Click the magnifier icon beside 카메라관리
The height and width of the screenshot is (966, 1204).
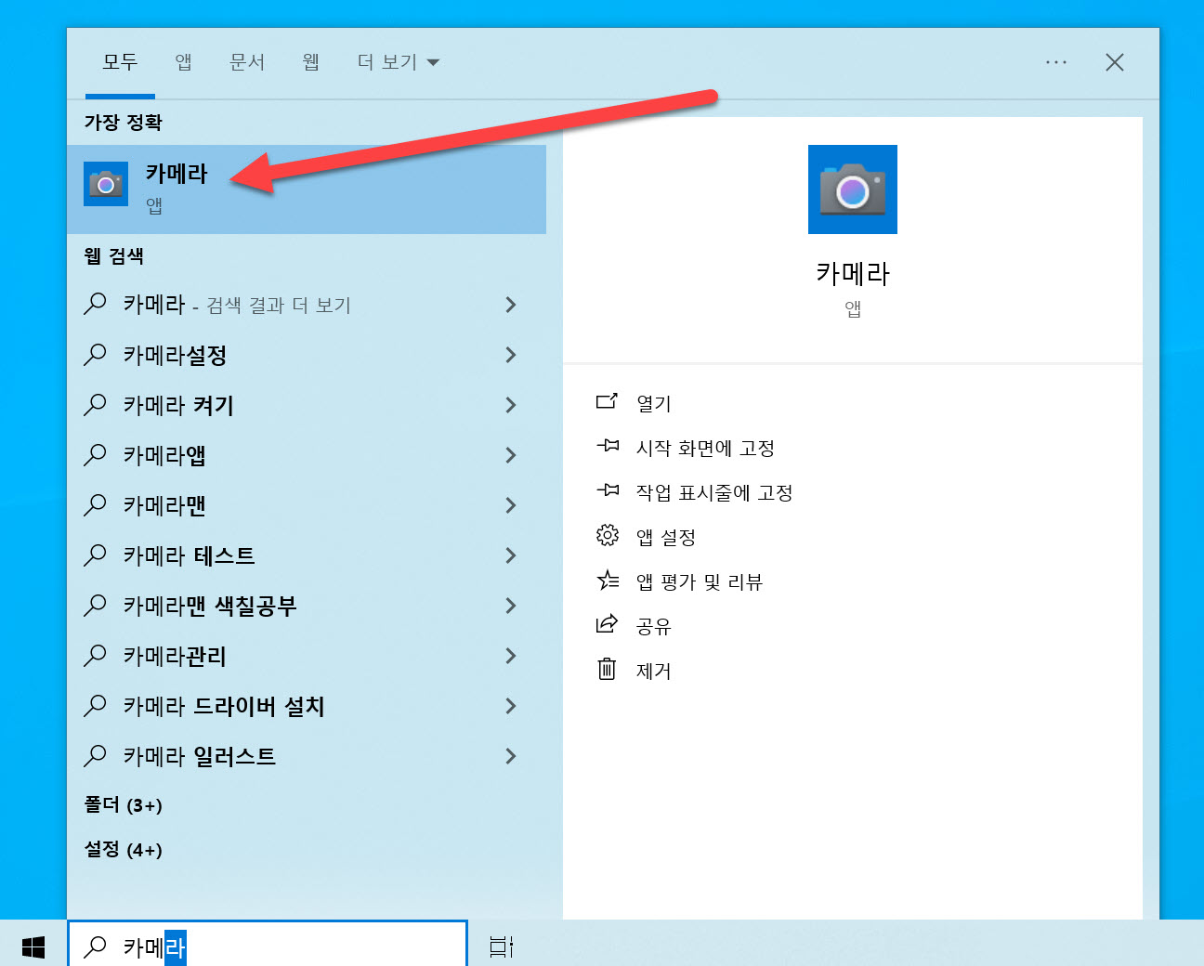click(x=95, y=656)
